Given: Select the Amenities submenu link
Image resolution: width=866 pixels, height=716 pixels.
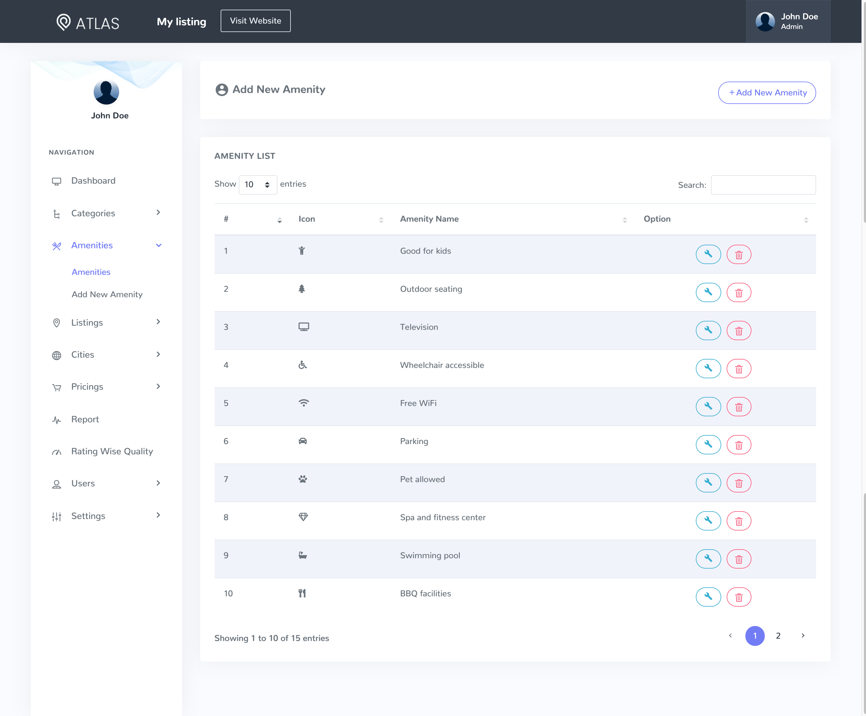Looking at the screenshot, I should coord(91,272).
